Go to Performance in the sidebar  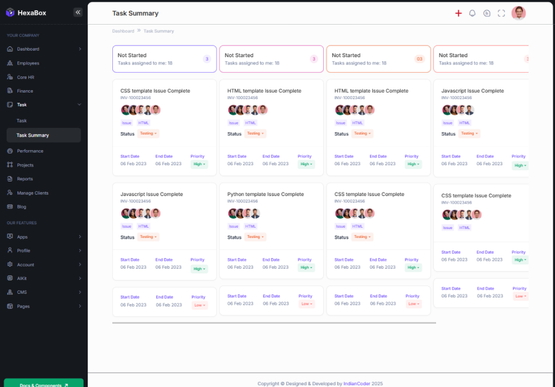tap(30, 151)
